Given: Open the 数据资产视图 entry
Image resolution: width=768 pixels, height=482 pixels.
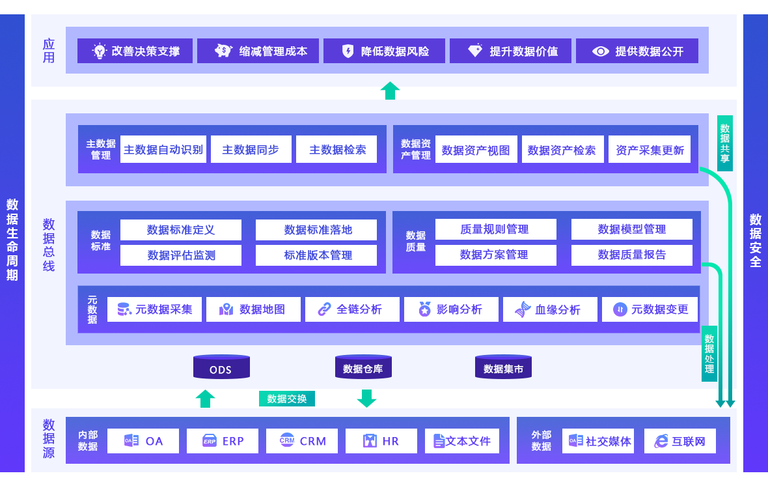Looking at the screenshot, I should [476, 149].
